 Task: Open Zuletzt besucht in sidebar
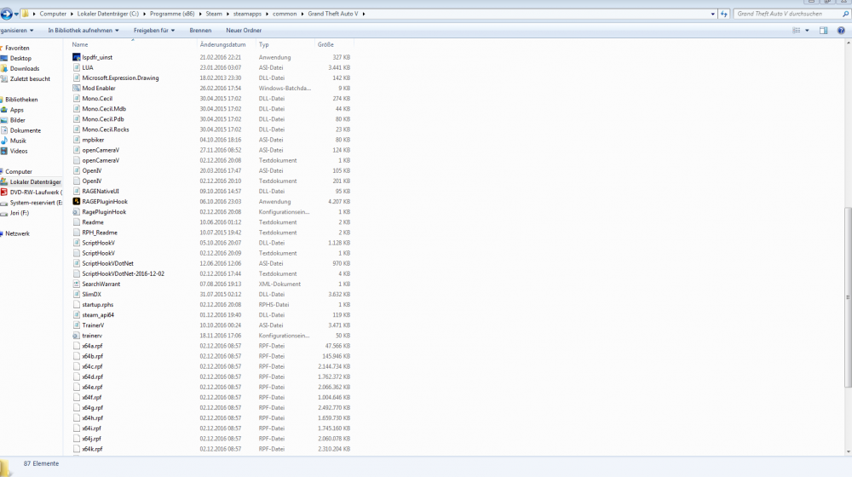click(30, 78)
